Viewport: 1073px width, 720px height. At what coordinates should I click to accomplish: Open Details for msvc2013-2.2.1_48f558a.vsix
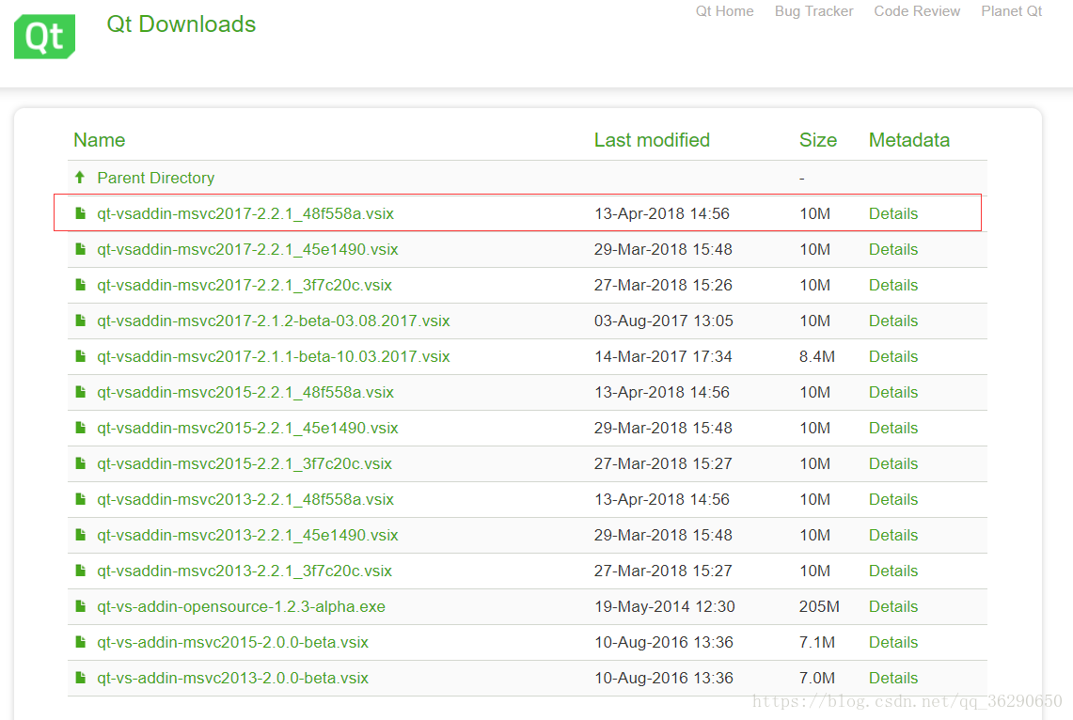(893, 499)
